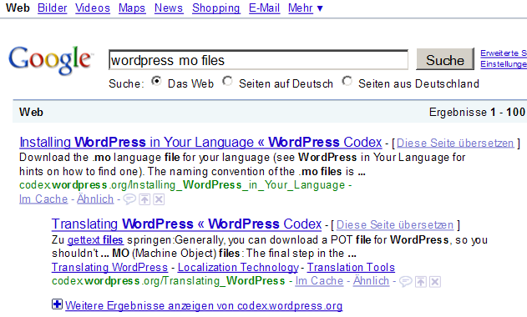Open E-Mail from top navigation

coord(264,8)
